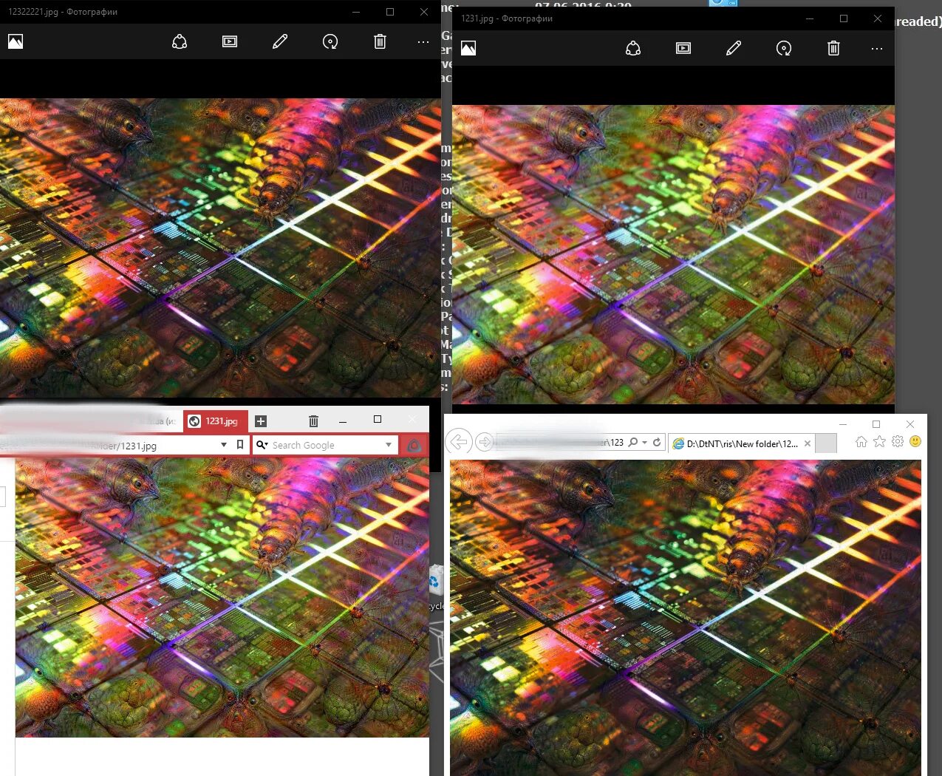Click the Edit pencil in the 1231.jpg Photos window
The height and width of the screenshot is (776, 942).
click(734, 48)
